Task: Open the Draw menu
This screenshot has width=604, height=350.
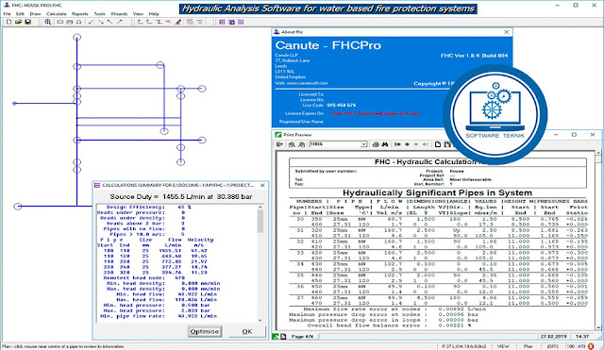Action: (36, 14)
